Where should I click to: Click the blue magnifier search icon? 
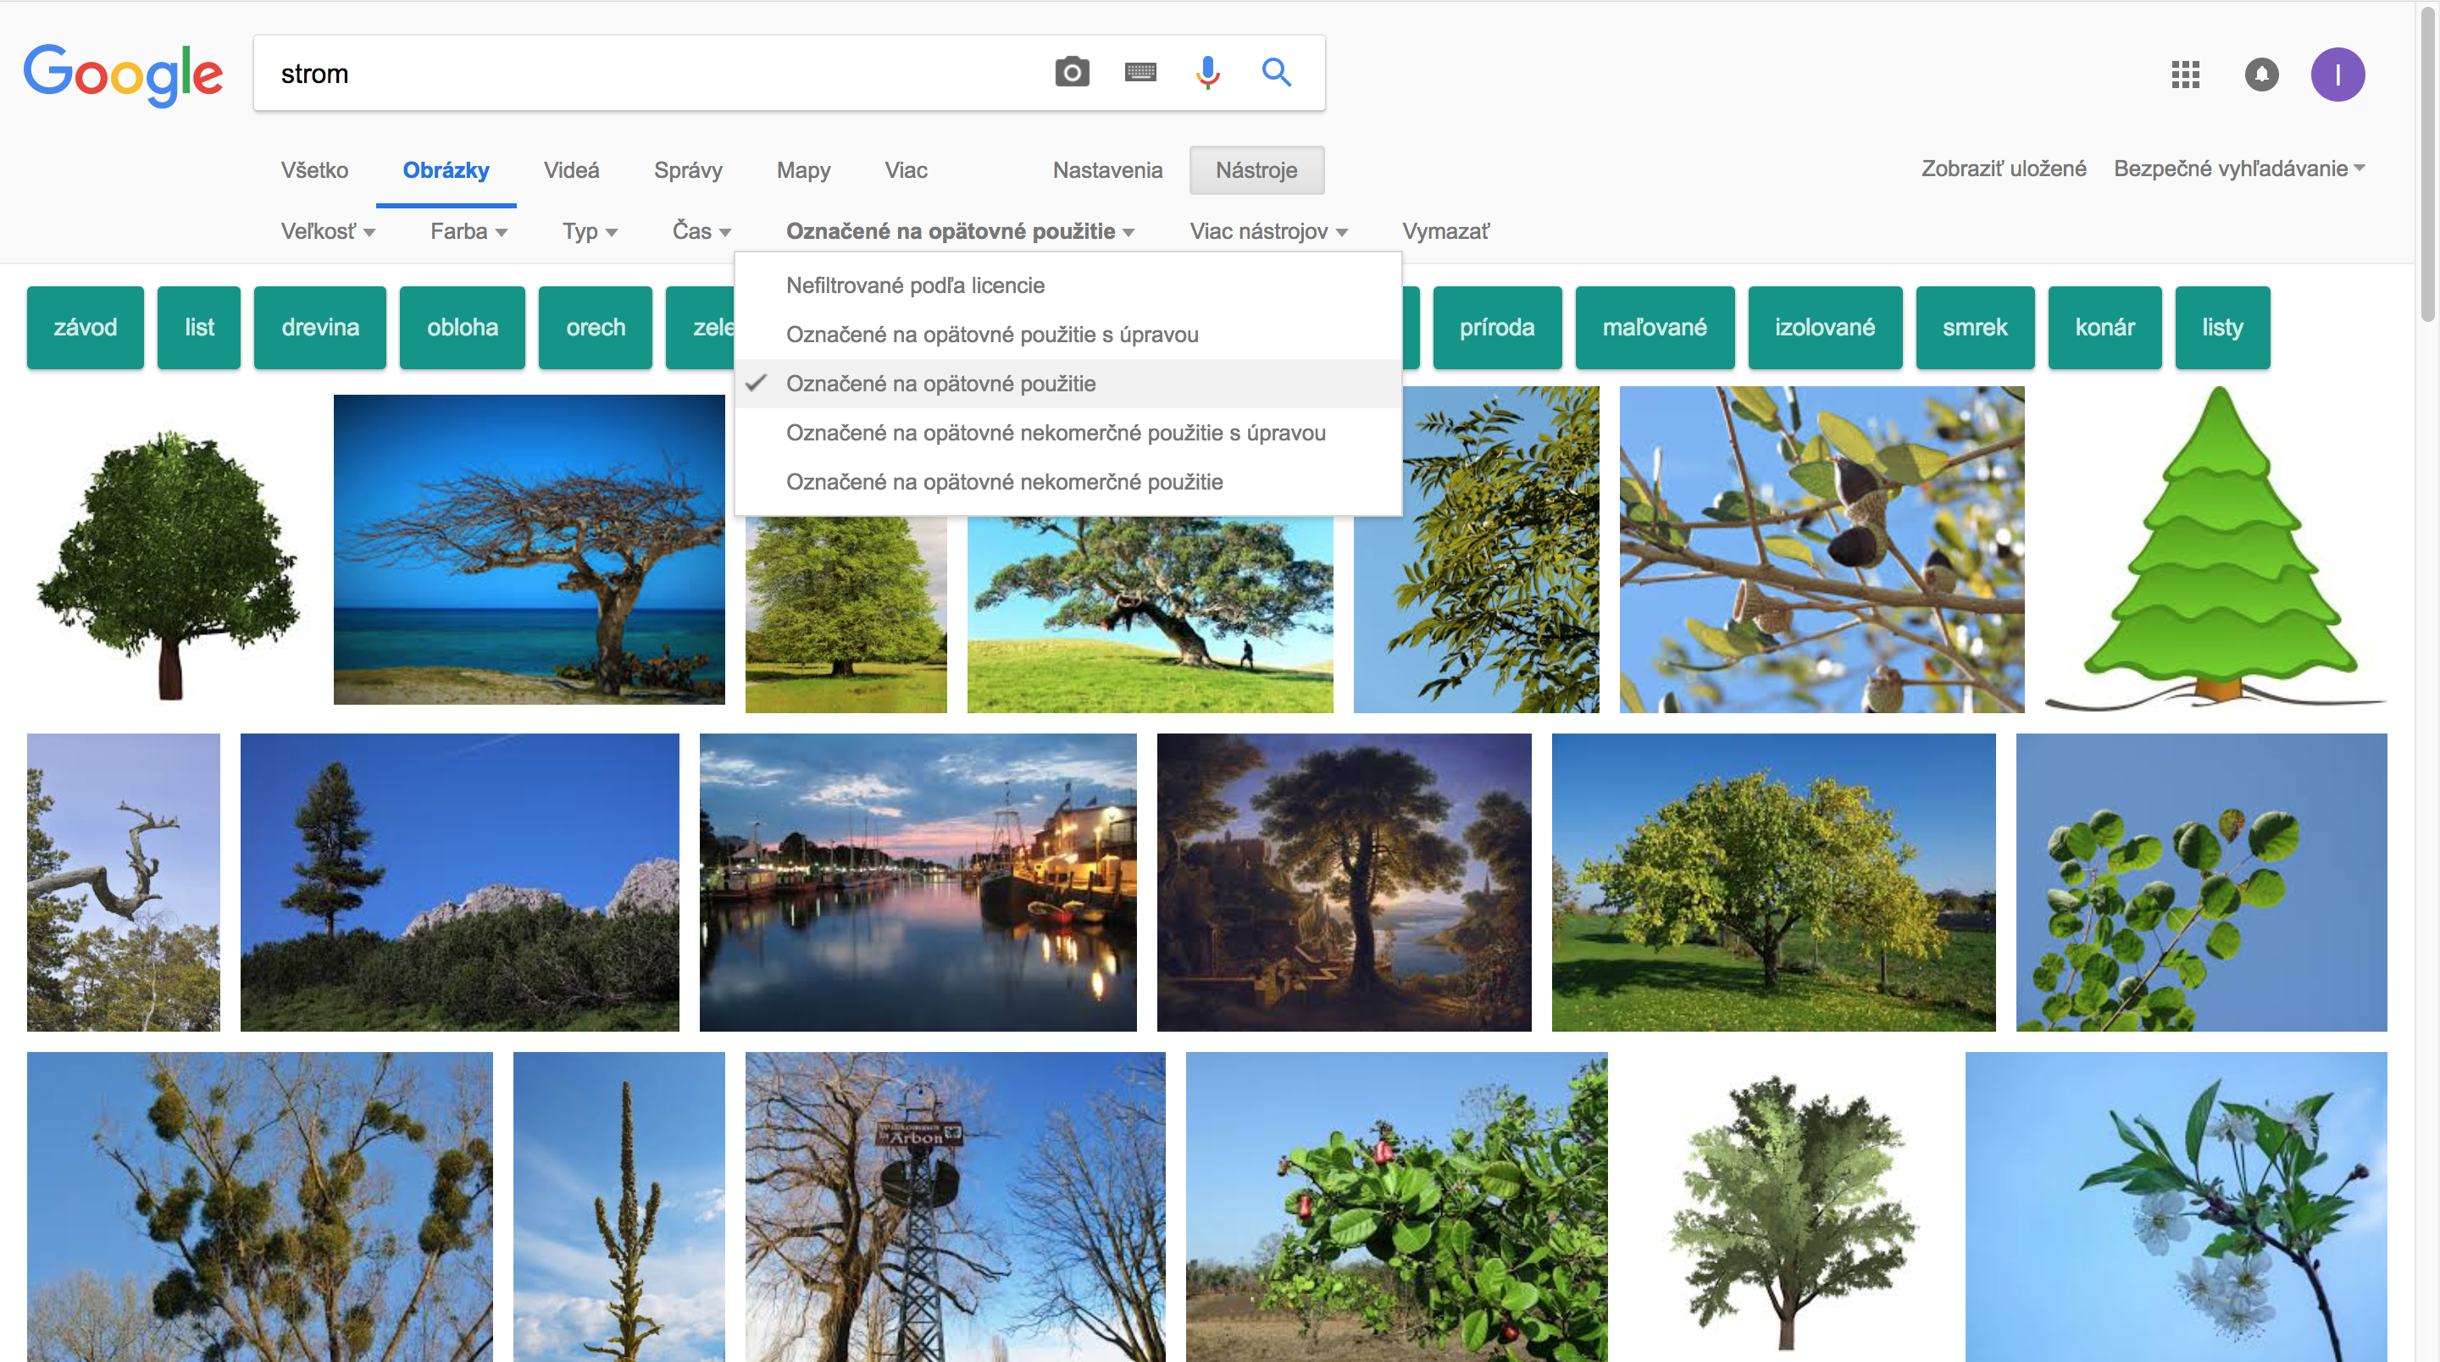click(1276, 73)
